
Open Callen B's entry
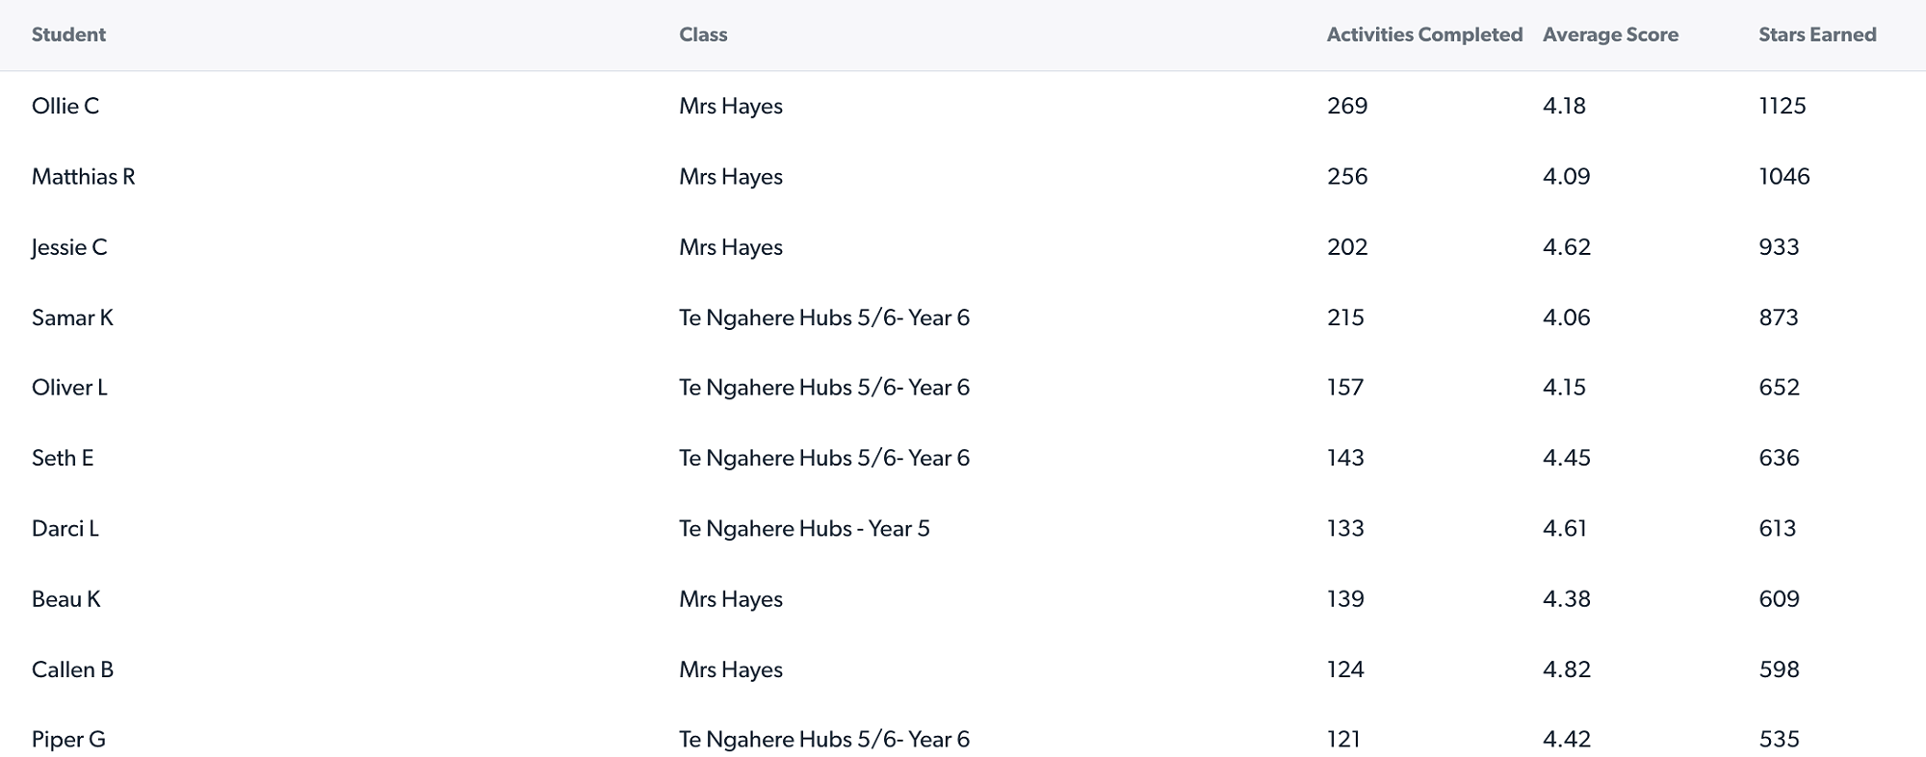click(72, 669)
